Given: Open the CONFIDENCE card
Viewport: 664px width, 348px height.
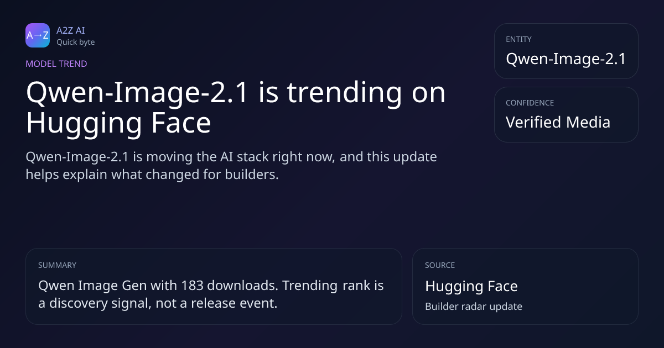Looking at the screenshot, I should point(566,114).
